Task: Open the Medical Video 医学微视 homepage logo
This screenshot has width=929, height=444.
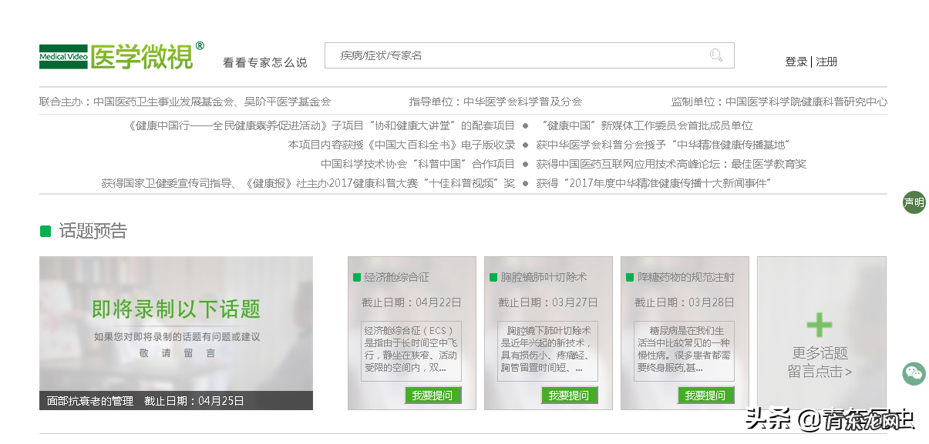Action: click(x=119, y=56)
